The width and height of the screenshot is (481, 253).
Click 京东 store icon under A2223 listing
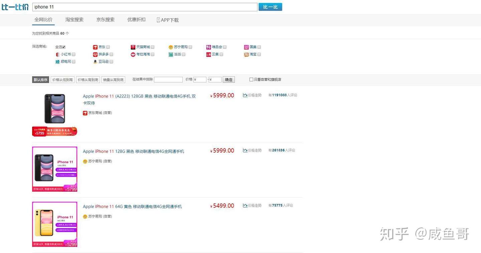point(85,113)
